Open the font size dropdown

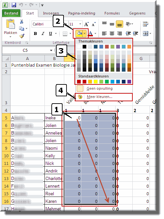pyautogui.click(x=80, y=24)
